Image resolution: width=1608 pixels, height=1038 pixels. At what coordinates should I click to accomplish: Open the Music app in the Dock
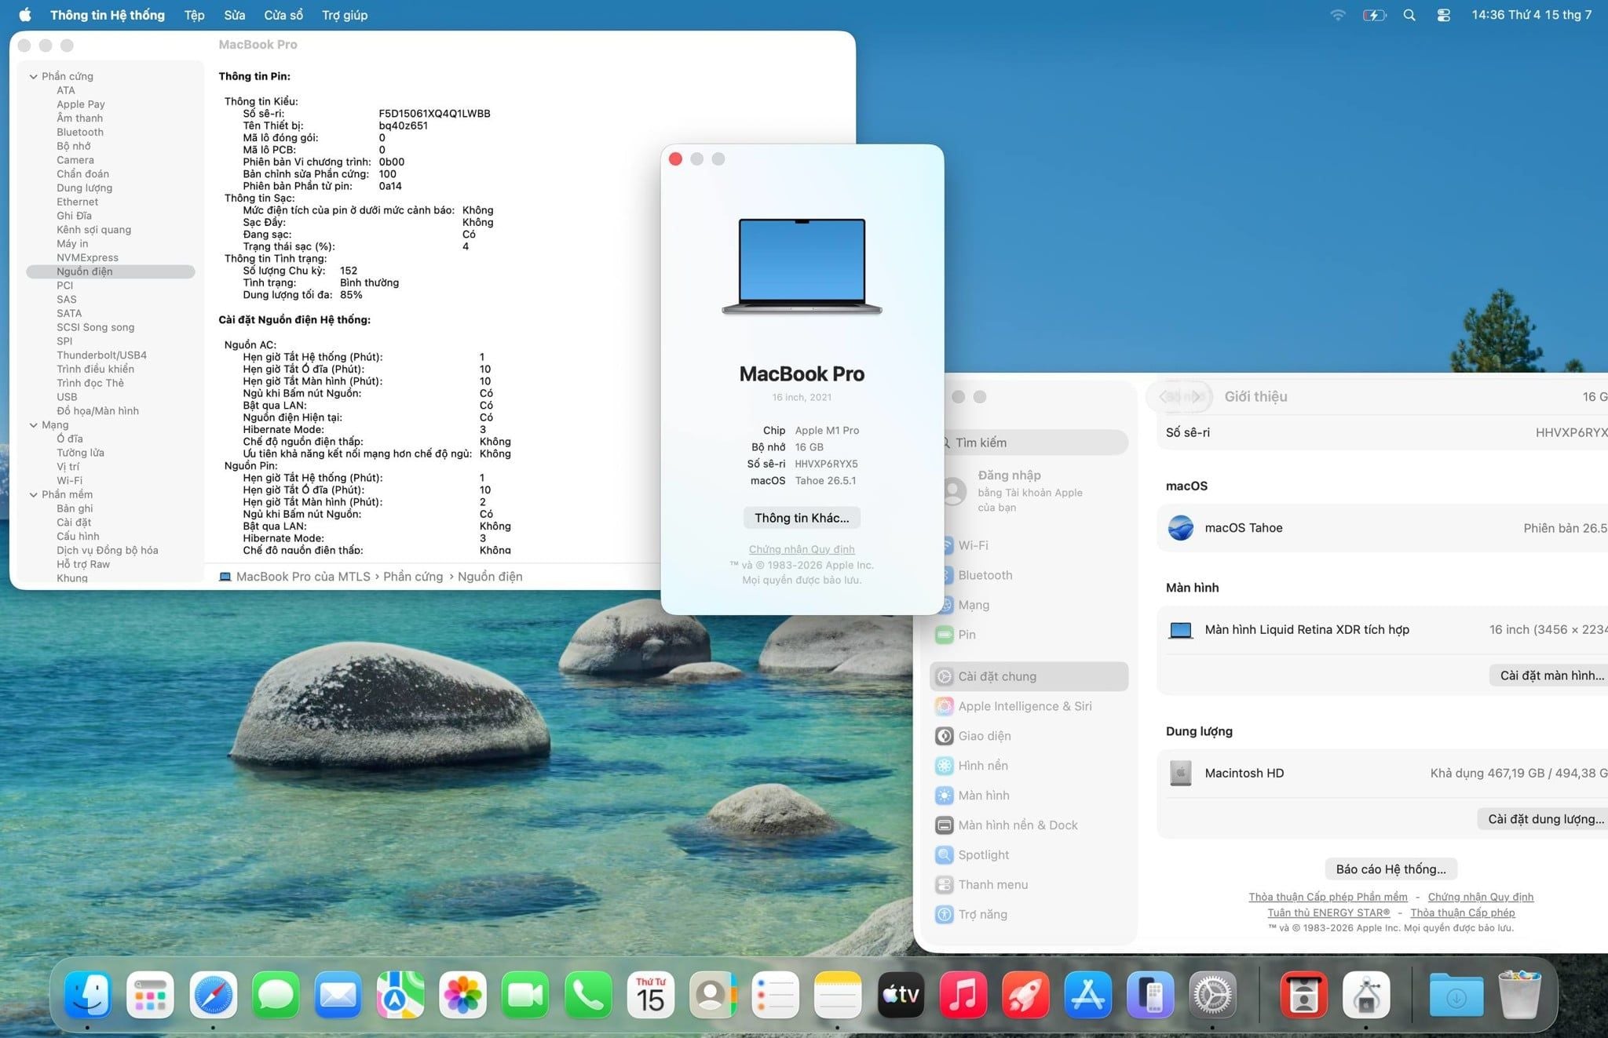(x=963, y=995)
